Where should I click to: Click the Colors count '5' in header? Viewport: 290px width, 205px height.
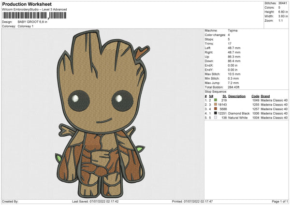coord(279,8)
